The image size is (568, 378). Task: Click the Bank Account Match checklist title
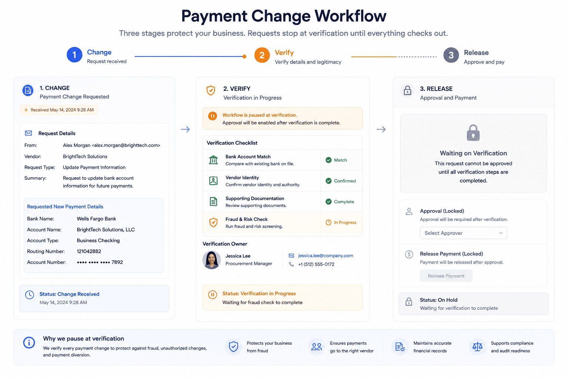coord(248,157)
